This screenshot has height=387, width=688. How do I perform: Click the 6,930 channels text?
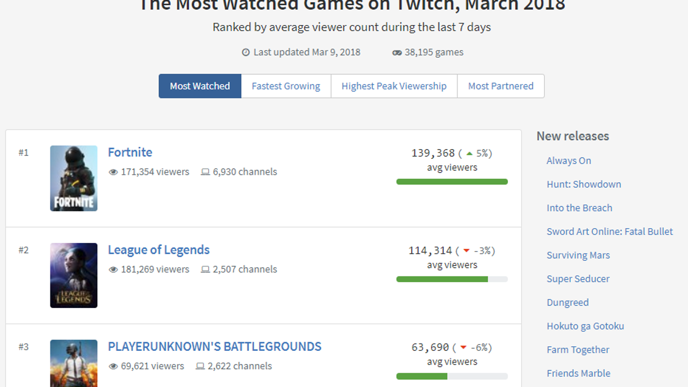tap(245, 172)
